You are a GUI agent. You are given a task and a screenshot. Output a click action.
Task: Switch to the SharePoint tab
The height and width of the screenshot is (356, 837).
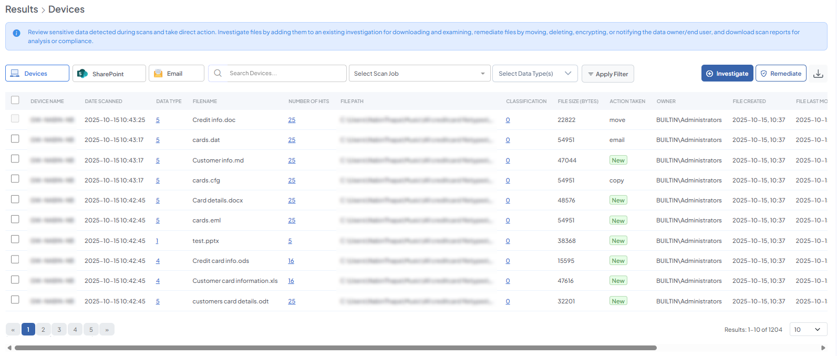[x=109, y=74]
